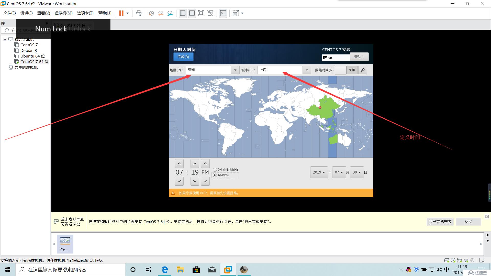This screenshot has width=491, height=276.
Task: Click the 帮助! button in installer
Action: click(x=359, y=57)
